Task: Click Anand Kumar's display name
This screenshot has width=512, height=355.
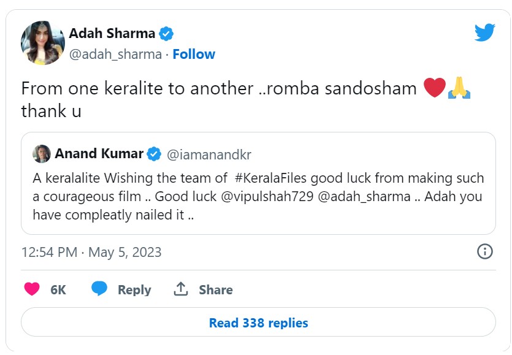Action: [99, 153]
